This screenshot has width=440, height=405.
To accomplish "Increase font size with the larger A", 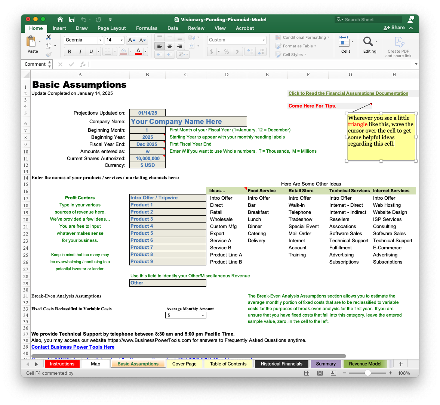I will [131, 40].
